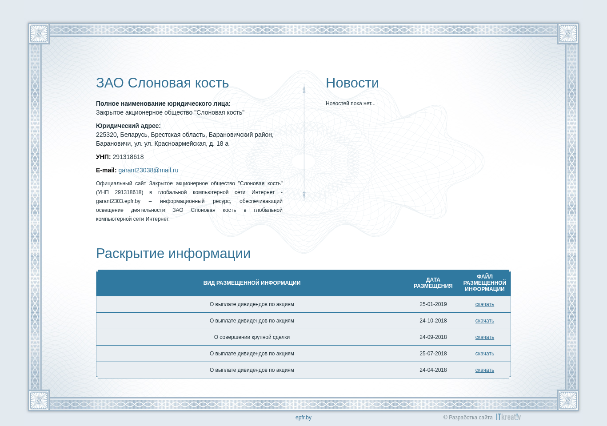This screenshot has width=607, height=426.
Task: Download the 24-09-2018 large transaction file
Action: [484, 337]
